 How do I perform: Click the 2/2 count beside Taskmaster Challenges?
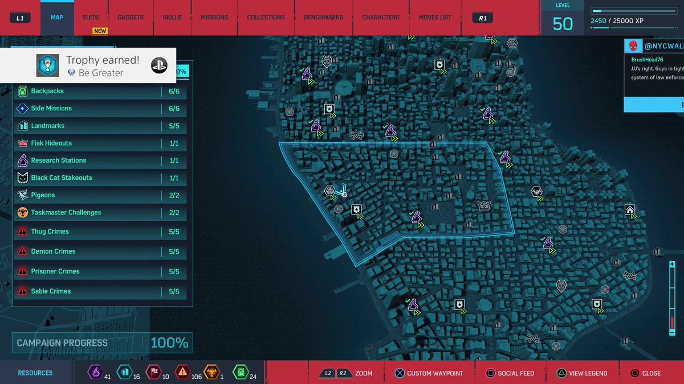pyautogui.click(x=174, y=212)
